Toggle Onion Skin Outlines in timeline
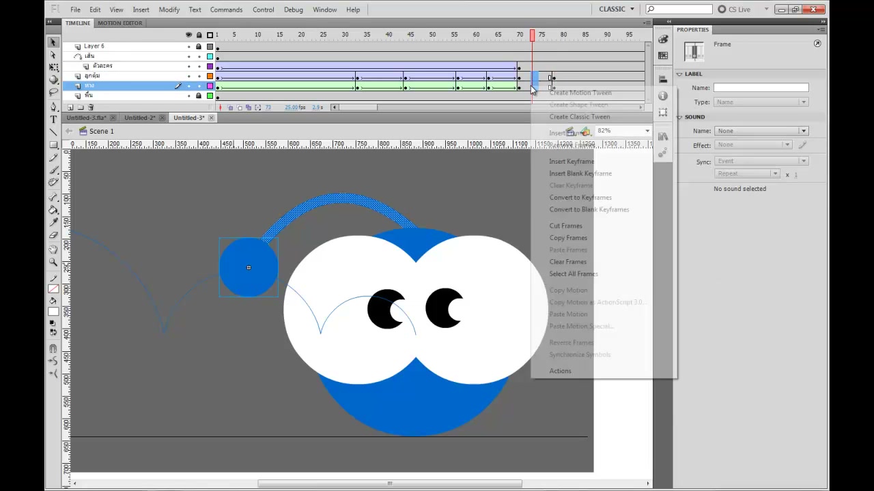The width and height of the screenshot is (874, 491). coord(239,108)
